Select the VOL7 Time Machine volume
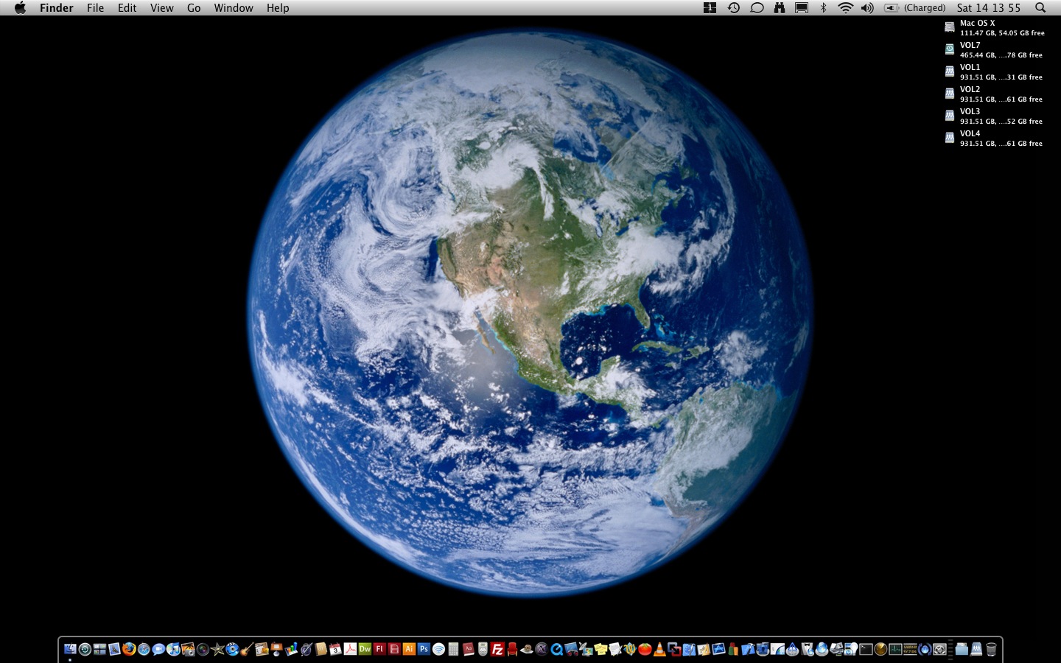 point(950,49)
